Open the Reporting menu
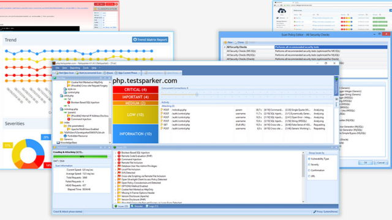The image size is (392, 220). 75,68
